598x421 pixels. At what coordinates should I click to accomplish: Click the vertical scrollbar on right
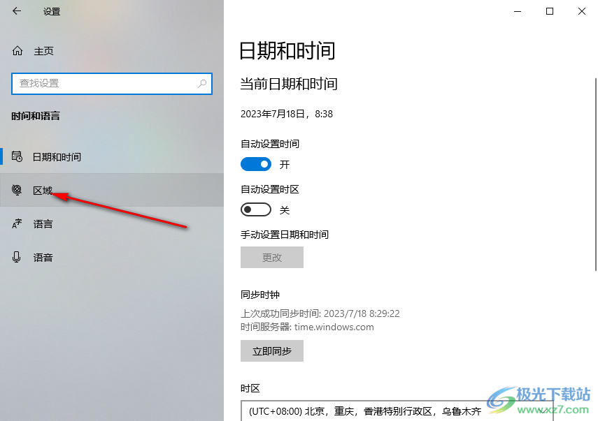[x=596, y=175]
